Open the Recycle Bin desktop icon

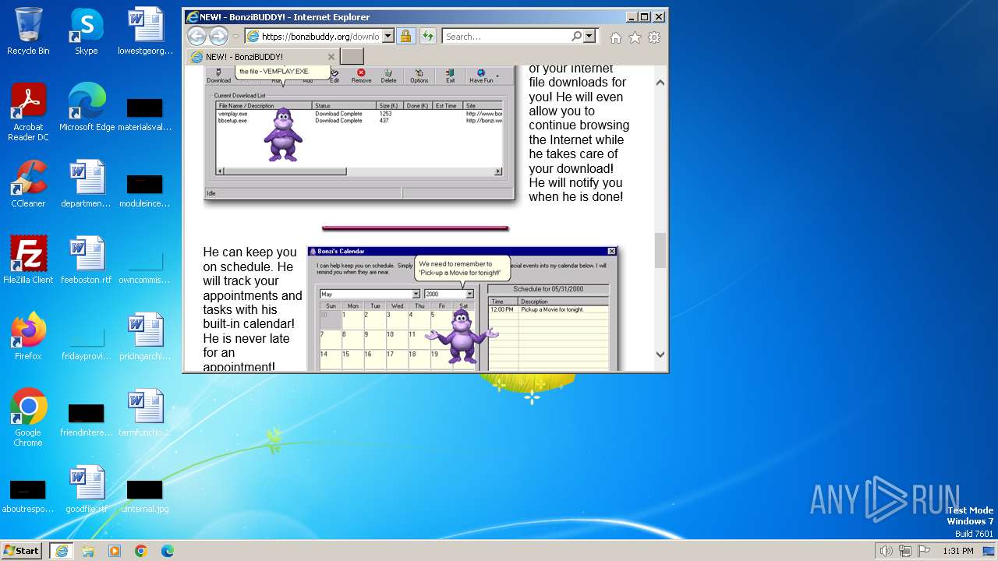pos(28,31)
